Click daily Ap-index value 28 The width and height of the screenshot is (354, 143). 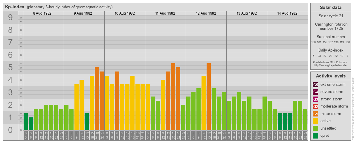point(330,56)
